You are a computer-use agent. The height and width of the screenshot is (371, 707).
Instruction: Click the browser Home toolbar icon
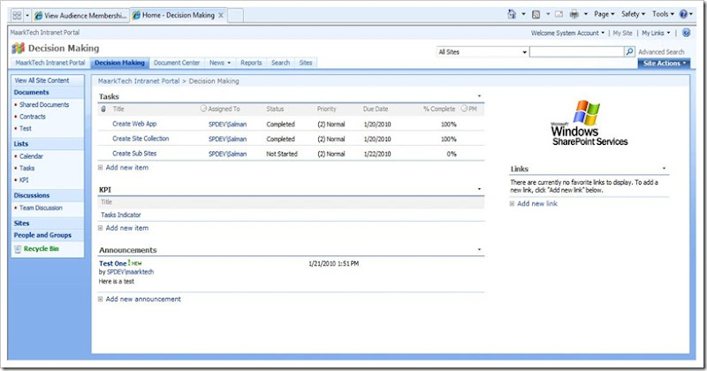[513, 15]
